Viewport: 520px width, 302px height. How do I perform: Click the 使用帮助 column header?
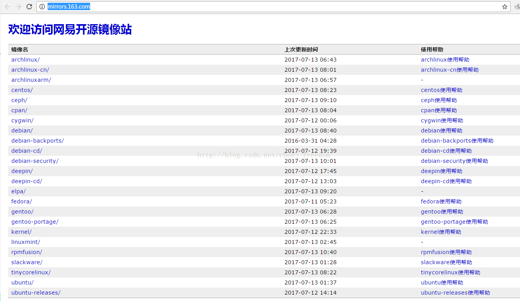(432, 49)
